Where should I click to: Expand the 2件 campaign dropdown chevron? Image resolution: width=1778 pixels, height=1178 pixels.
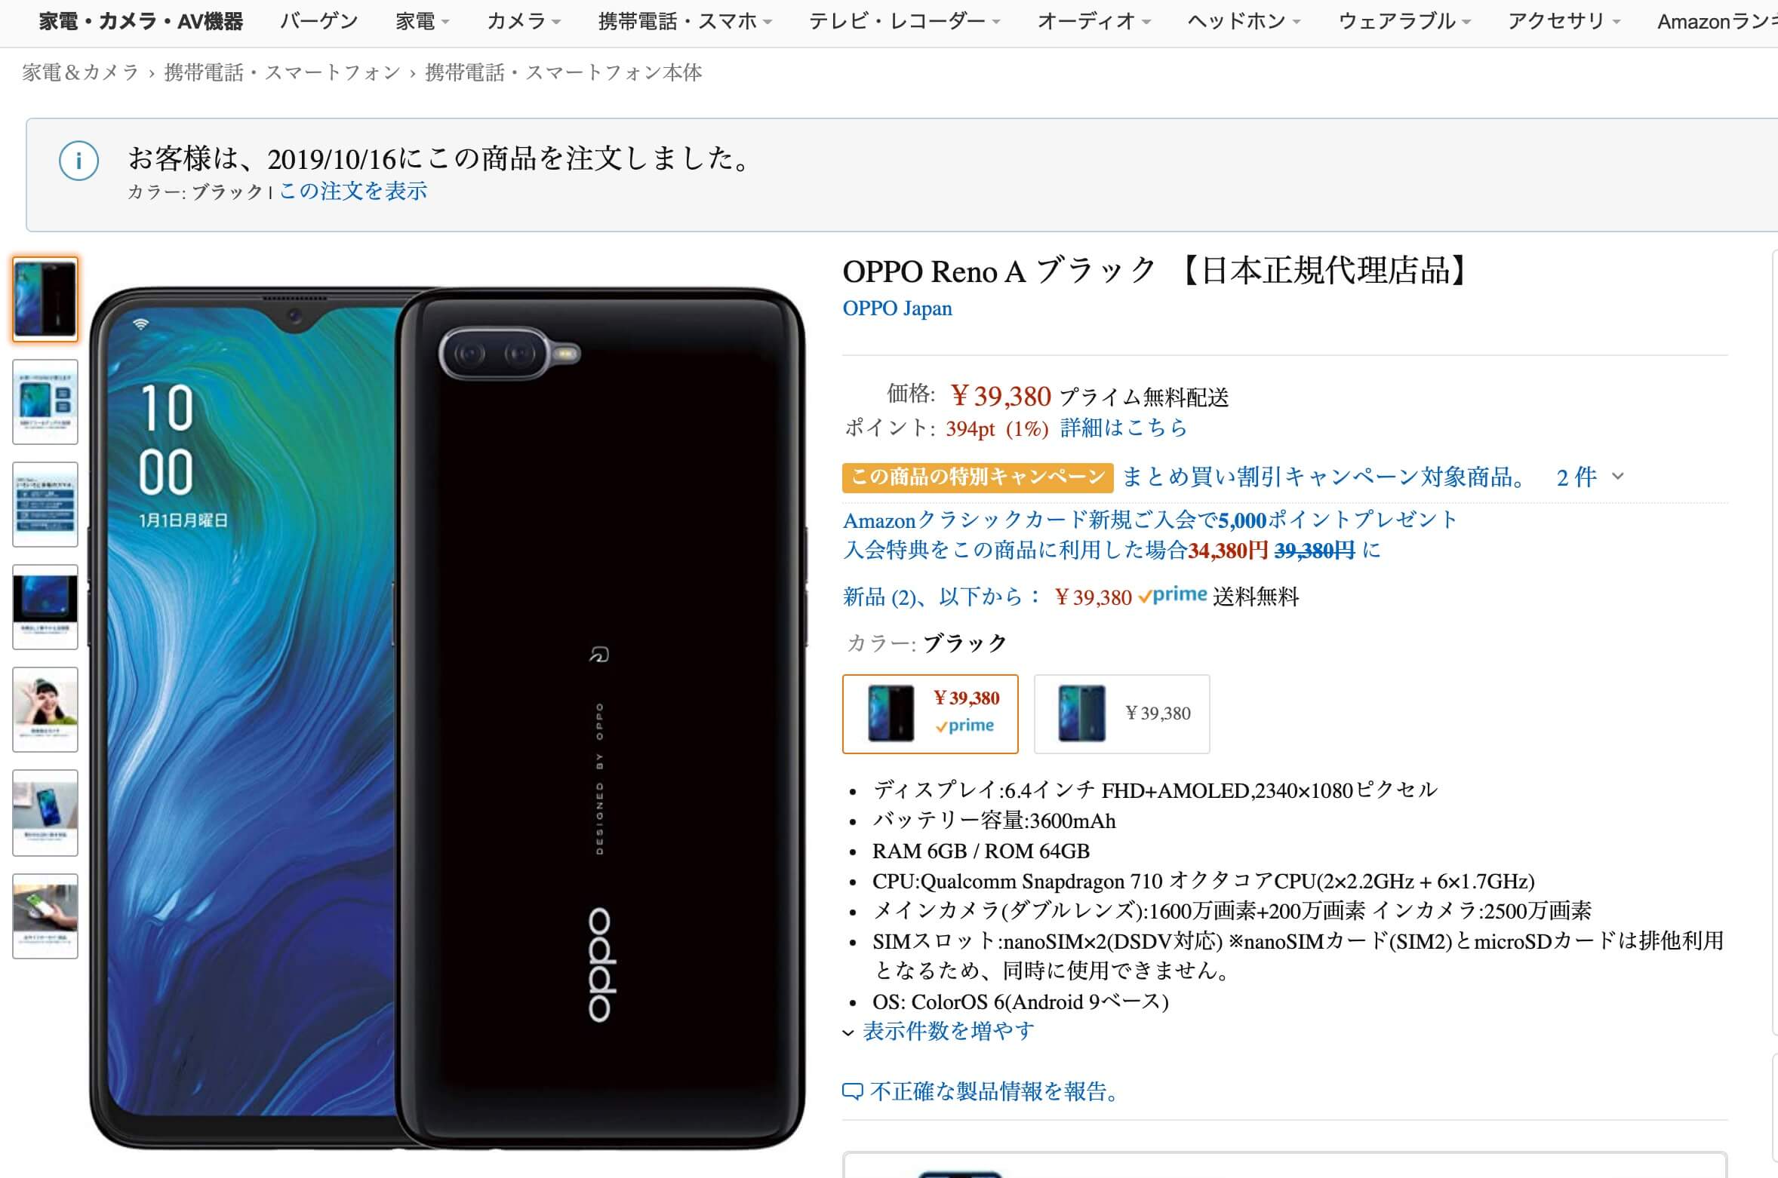[x=1618, y=477]
